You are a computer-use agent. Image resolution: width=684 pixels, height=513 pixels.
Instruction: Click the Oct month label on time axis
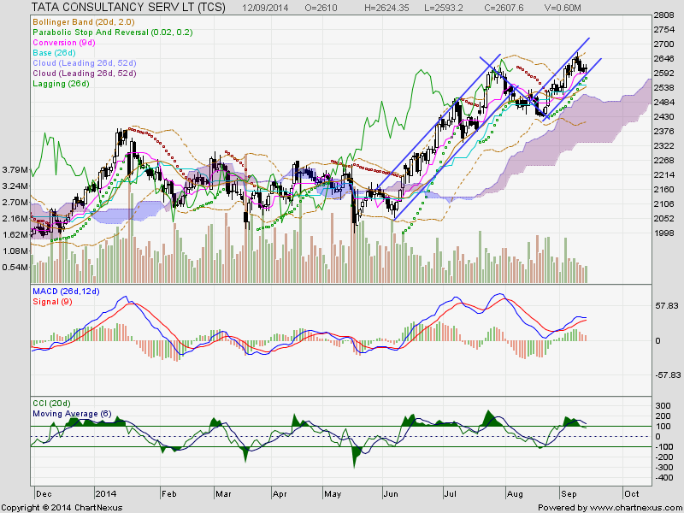tap(632, 494)
